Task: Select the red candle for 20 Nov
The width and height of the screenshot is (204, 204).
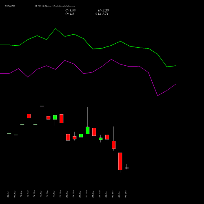Action: click(62, 119)
